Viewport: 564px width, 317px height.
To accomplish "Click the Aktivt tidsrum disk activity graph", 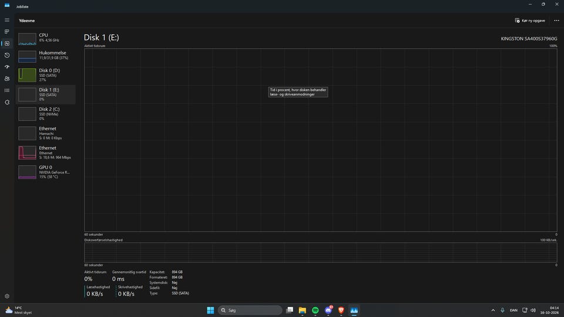I will click(x=321, y=140).
